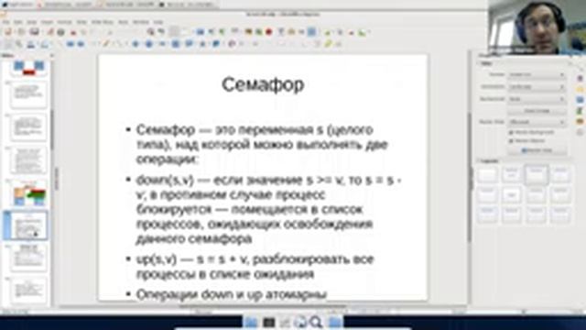Image resolution: width=586 pixels, height=330 pixels.
Task: Select the pencil Curve drawing tool
Action: pyautogui.click(x=106, y=45)
